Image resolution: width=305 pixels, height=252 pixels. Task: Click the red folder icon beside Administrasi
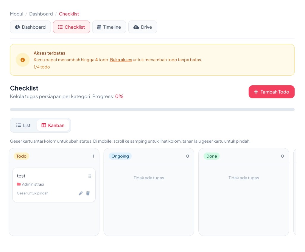point(19,184)
